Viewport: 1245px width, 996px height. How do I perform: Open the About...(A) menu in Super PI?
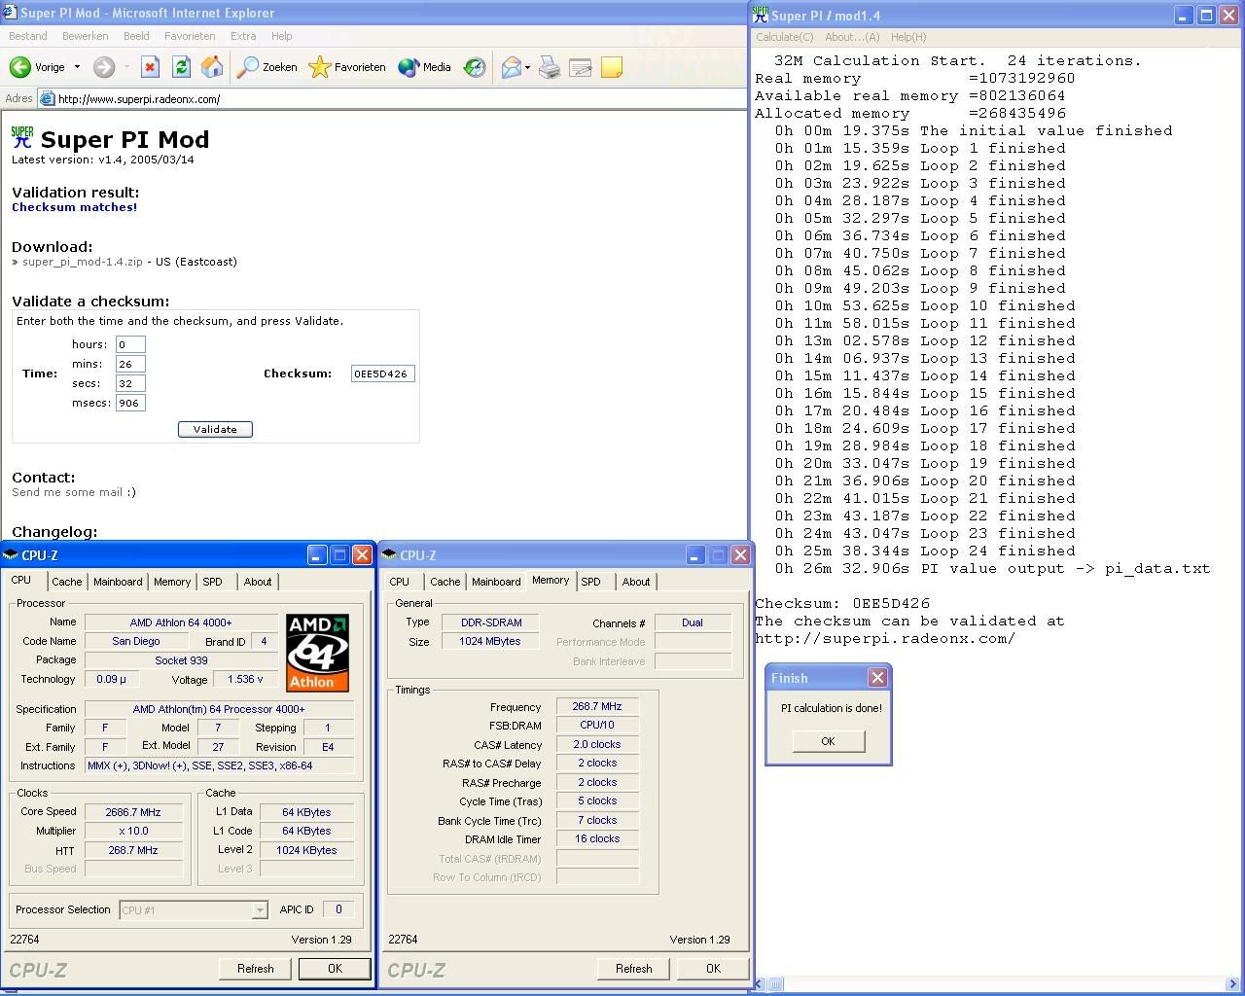tap(852, 37)
